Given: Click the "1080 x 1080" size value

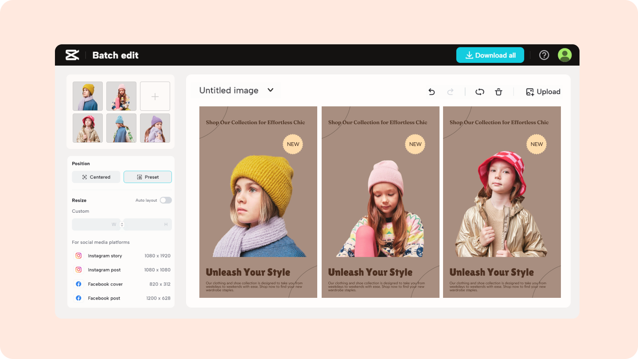Looking at the screenshot, I should [157, 270].
